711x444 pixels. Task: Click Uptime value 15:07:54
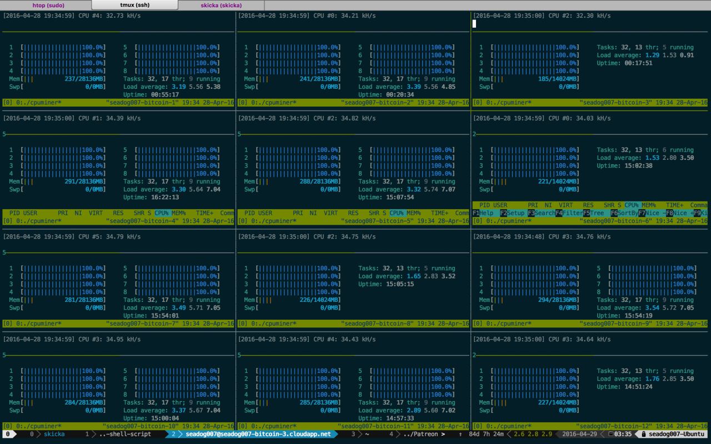pos(400,197)
